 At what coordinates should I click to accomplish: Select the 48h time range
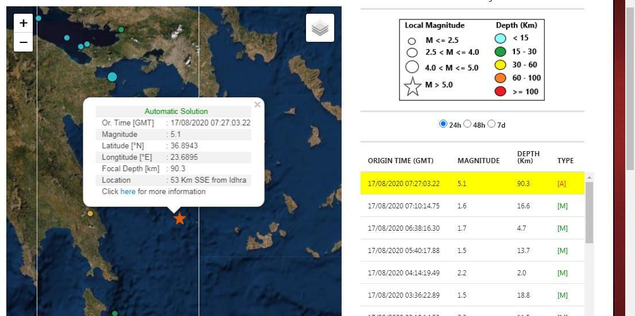467,124
